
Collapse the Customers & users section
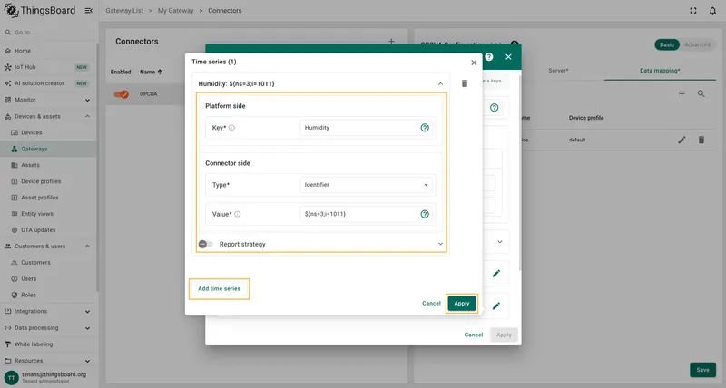[49, 247]
